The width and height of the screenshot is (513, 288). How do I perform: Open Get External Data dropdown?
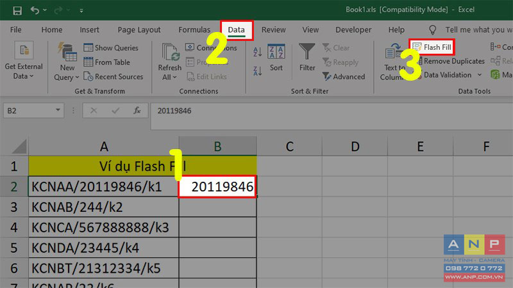point(24,61)
